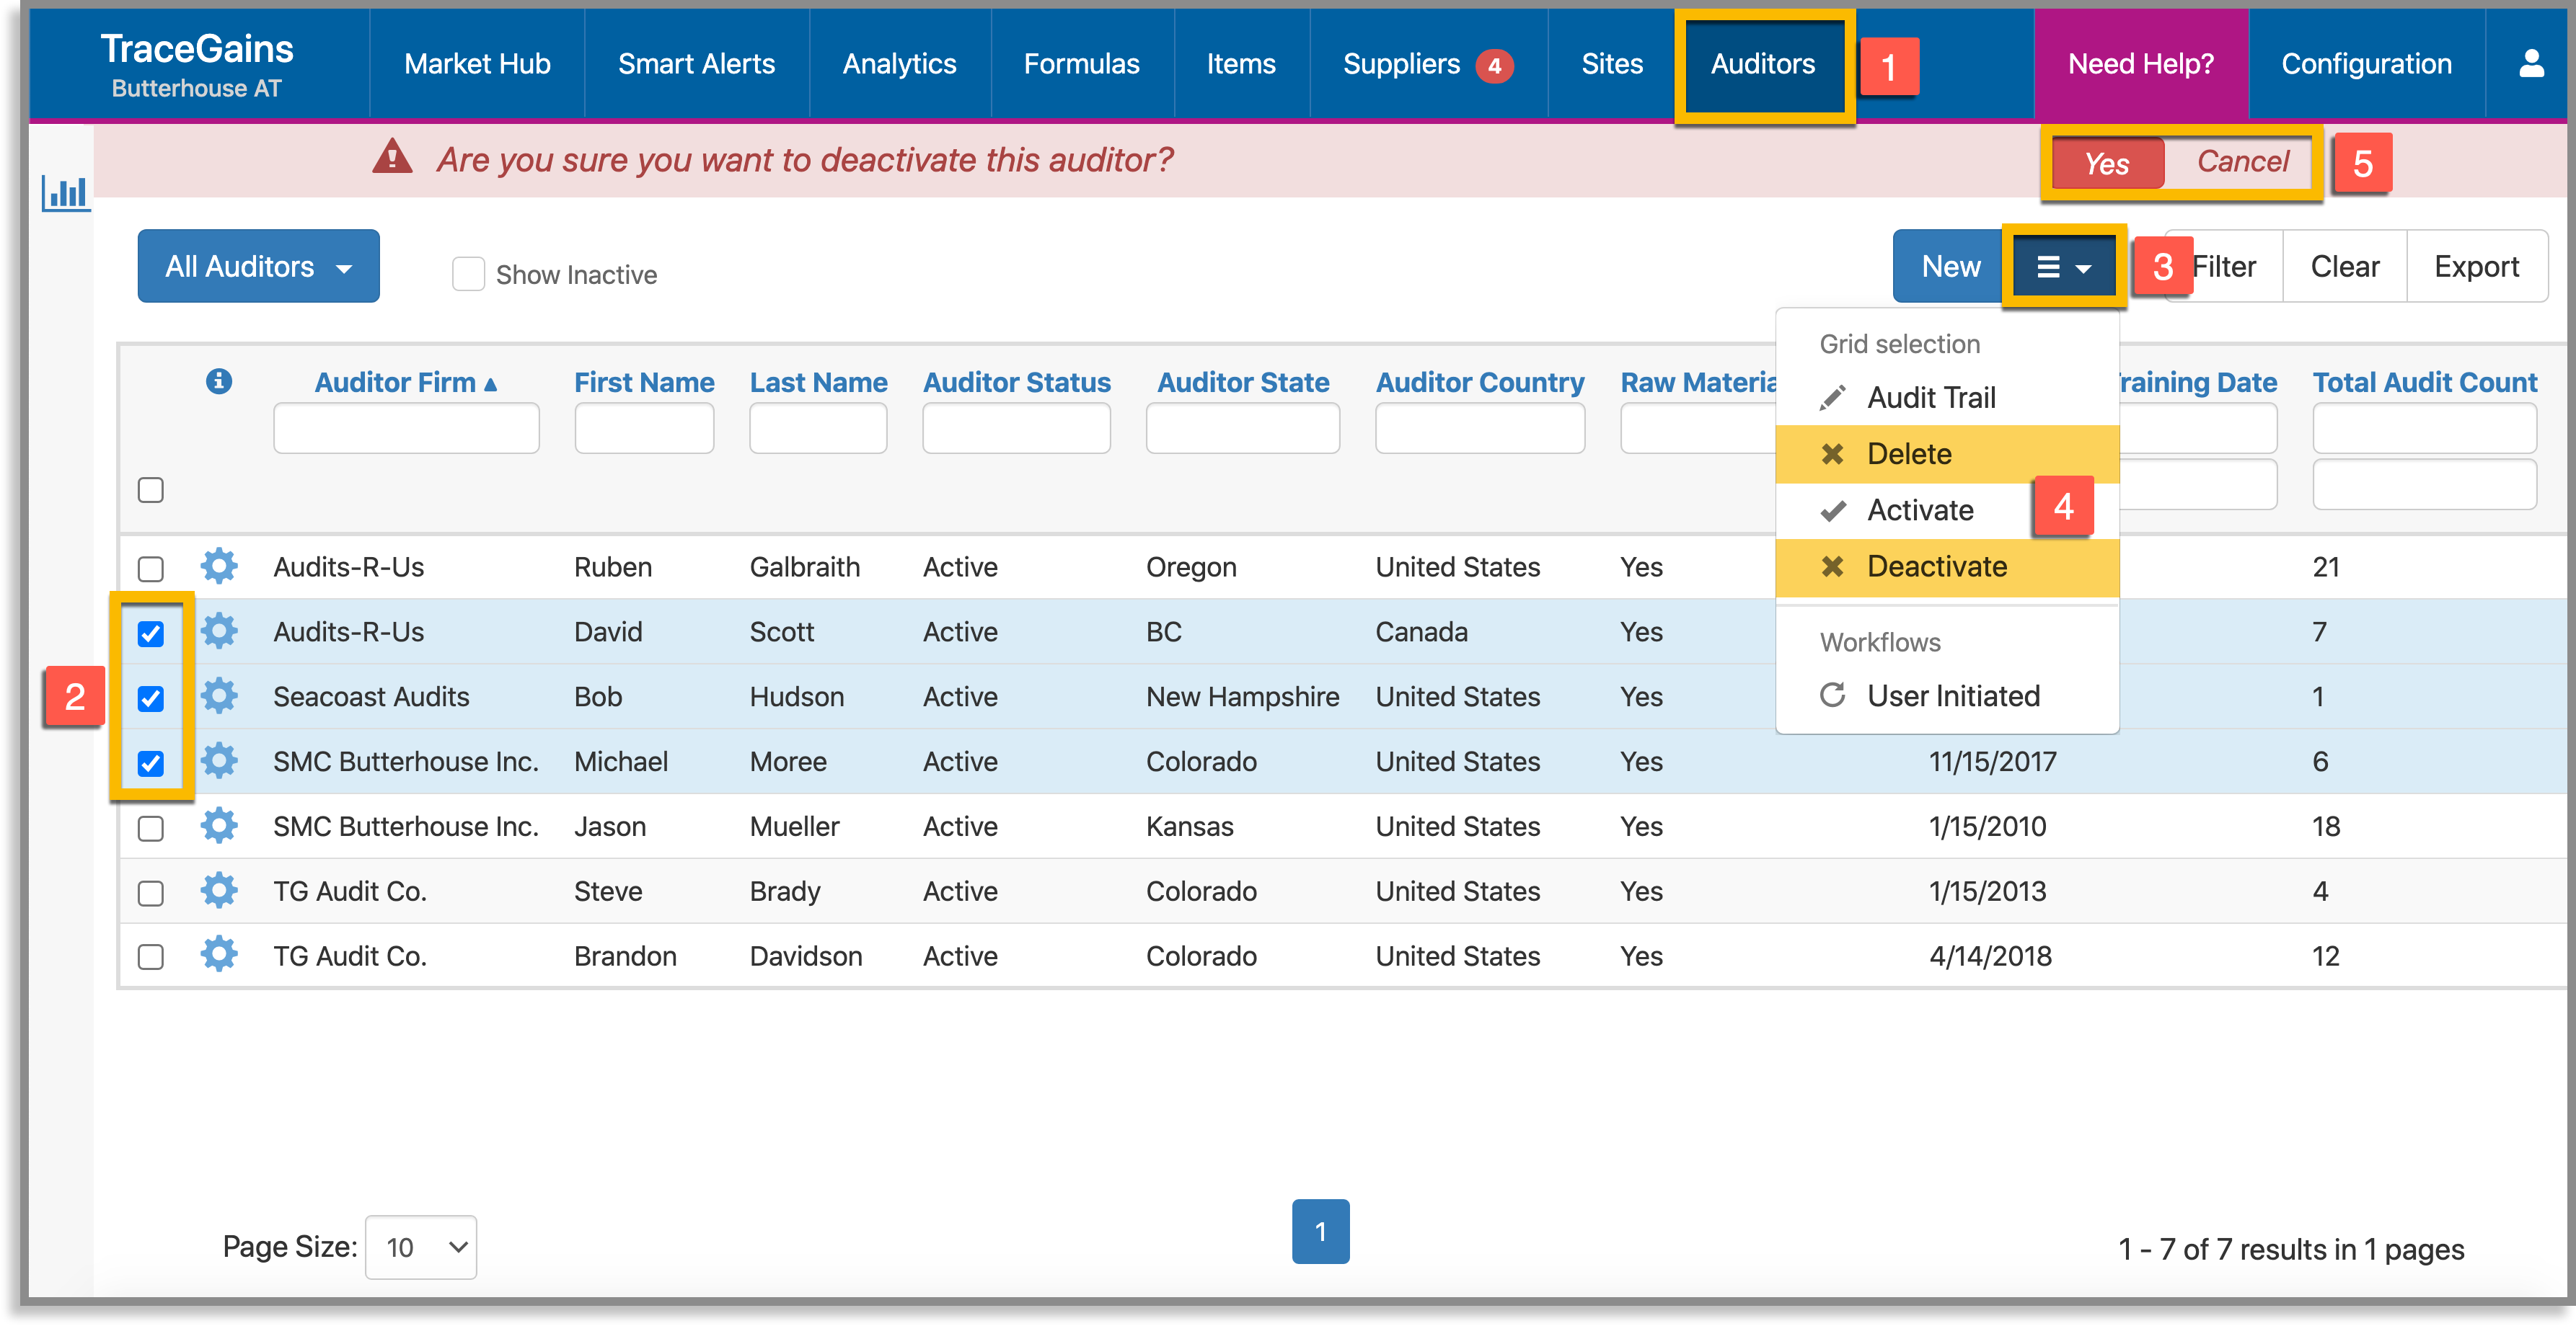This screenshot has width=2576, height=1326.
Task: Open gear menu for Steve Brady row
Action: pos(219,890)
